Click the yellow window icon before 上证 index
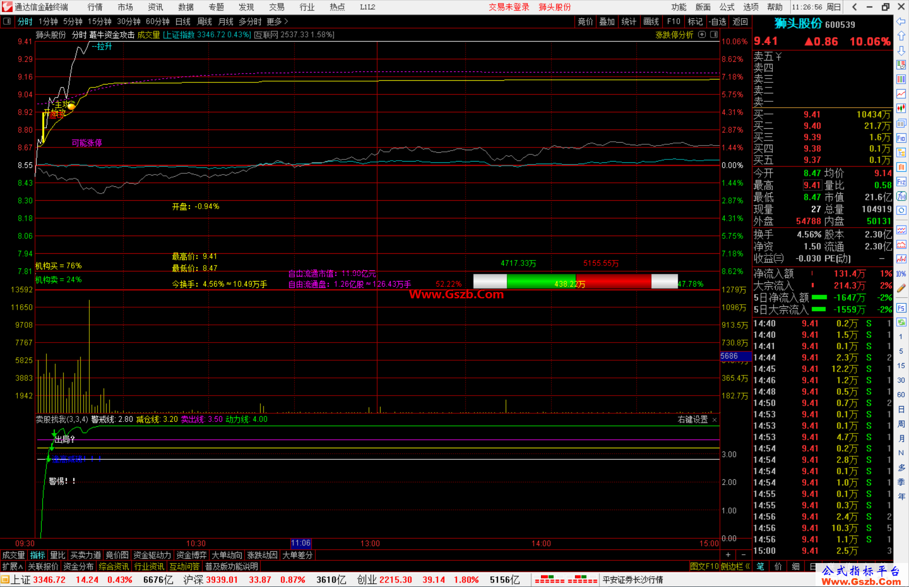 click(x=5, y=580)
